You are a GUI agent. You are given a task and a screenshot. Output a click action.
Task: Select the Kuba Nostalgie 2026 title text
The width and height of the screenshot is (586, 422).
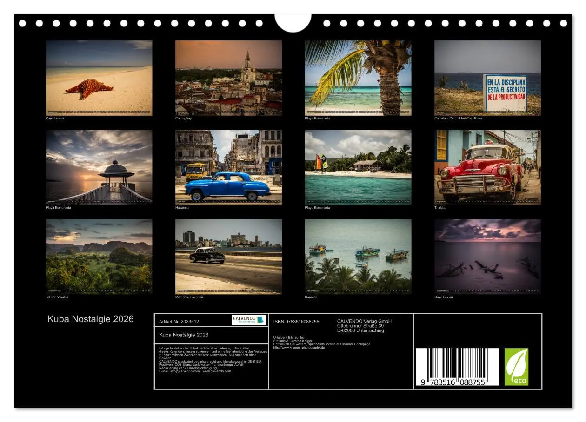click(90, 318)
